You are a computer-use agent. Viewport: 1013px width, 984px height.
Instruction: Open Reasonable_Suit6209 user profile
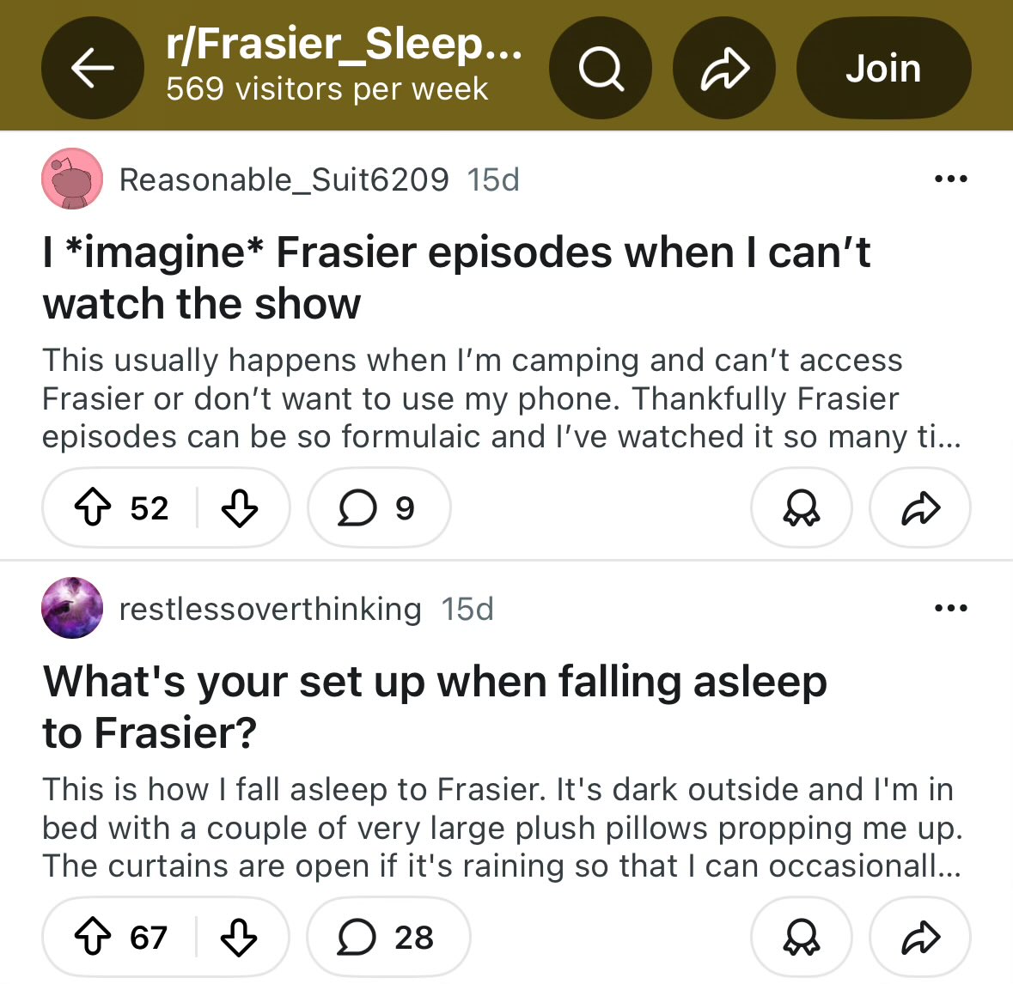pyautogui.click(x=284, y=179)
